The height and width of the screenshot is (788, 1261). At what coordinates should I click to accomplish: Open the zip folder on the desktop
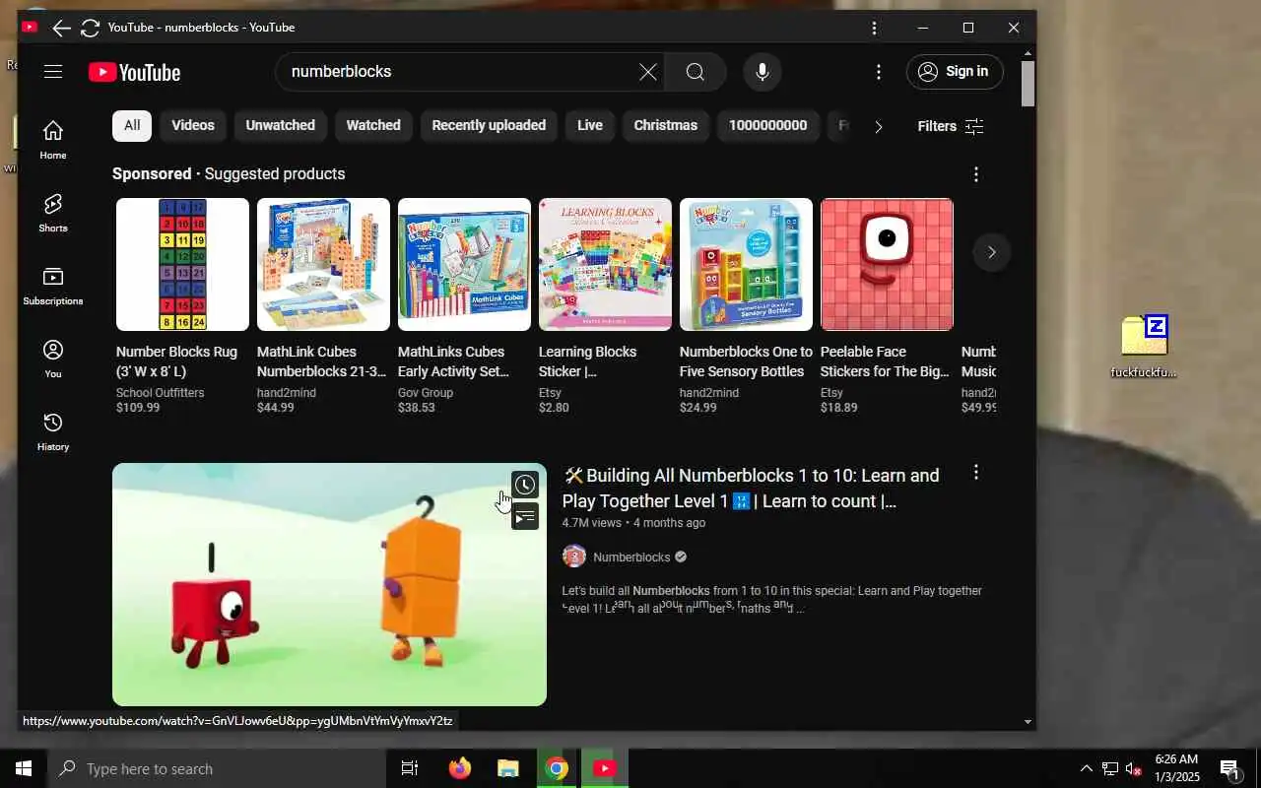pos(1144,347)
